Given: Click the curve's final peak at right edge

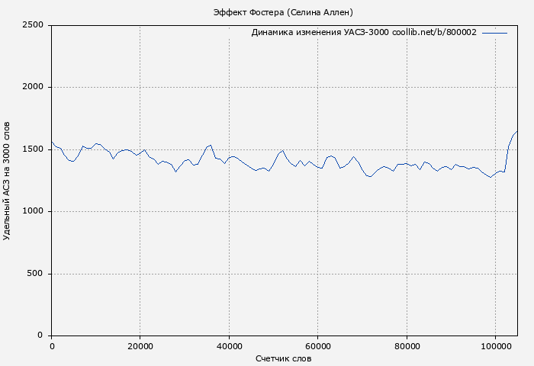Looking at the screenshot, I should 516,132.
